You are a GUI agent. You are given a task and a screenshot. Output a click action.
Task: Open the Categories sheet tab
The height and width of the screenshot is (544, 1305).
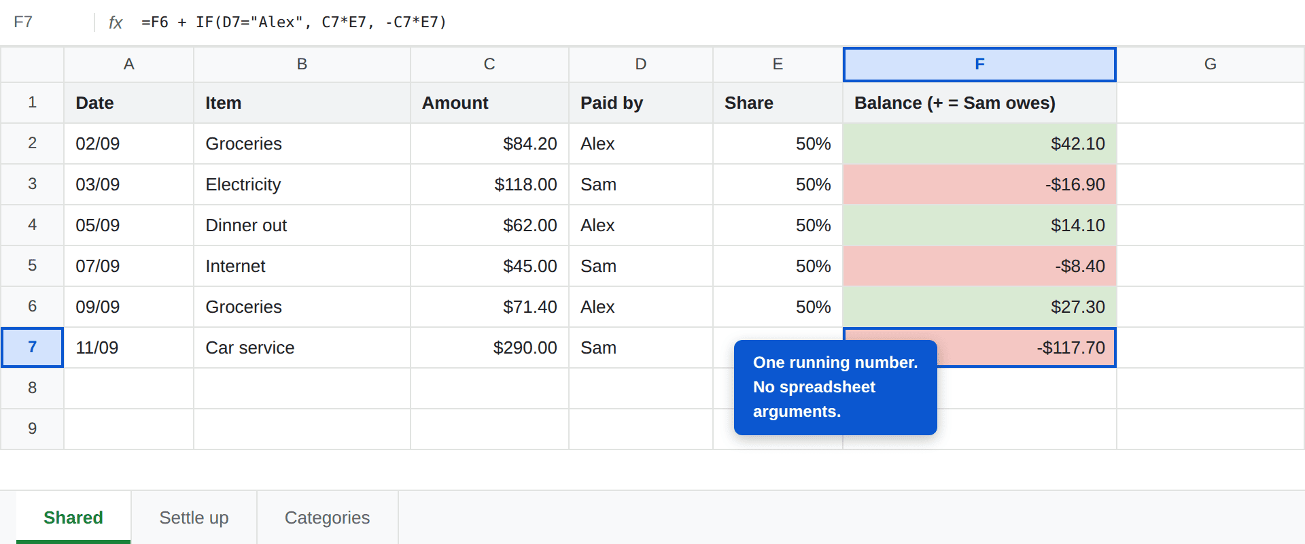click(x=327, y=517)
